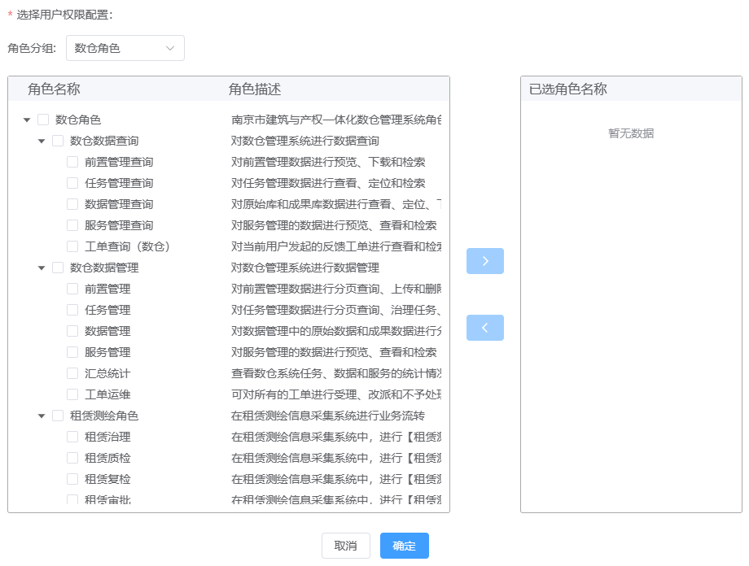This screenshot has height=566, width=749.
Task: Check the 数据管理 checkbox
Action: point(72,330)
